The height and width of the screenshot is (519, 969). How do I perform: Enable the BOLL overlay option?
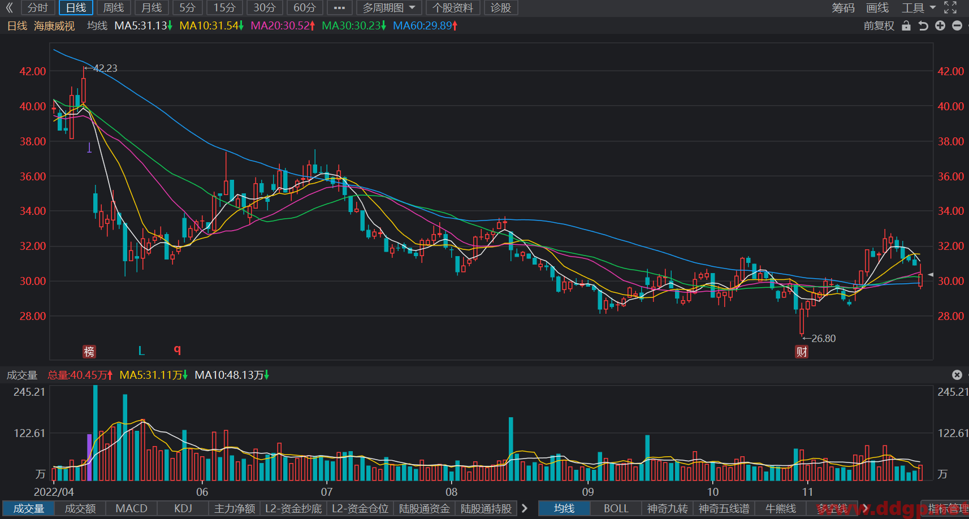click(x=616, y=508)
